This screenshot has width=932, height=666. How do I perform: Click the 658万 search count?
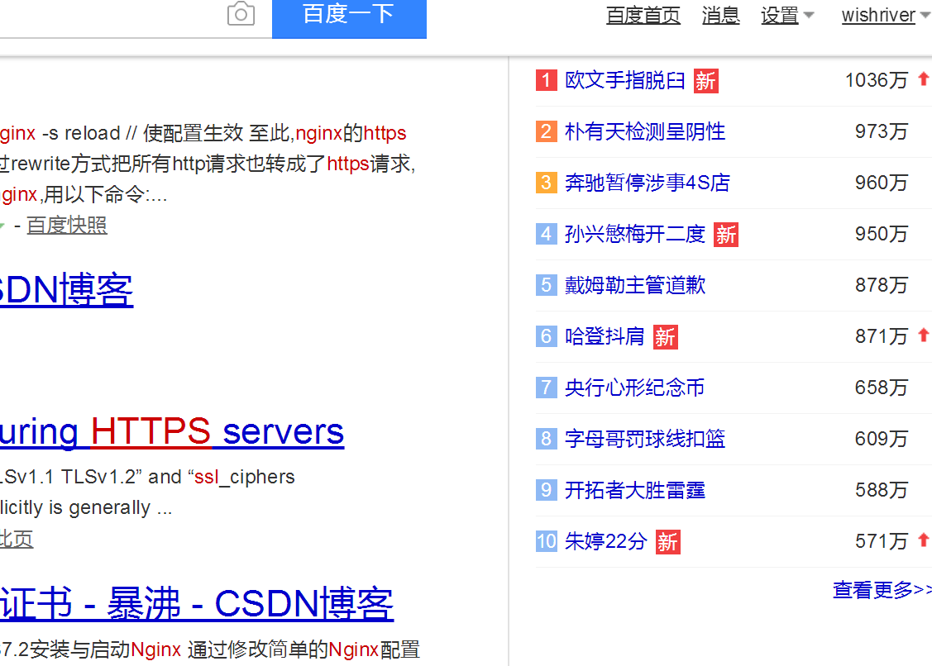[882, 388]
